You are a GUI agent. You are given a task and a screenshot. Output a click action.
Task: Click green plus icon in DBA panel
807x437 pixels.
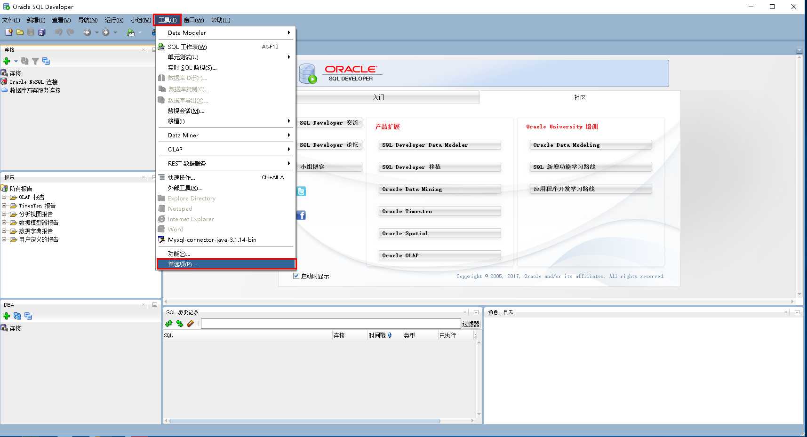click(x=7, y=316)
